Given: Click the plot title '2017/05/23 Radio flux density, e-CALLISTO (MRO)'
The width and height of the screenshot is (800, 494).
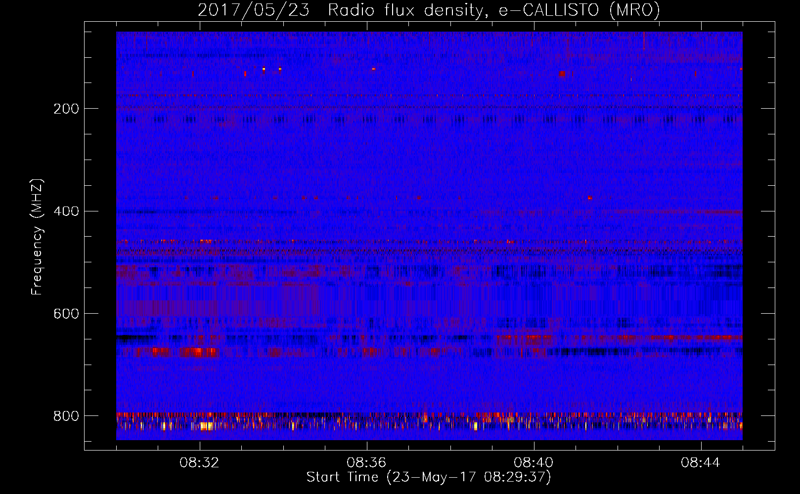Looking at the screenshot, I should 429,10.
